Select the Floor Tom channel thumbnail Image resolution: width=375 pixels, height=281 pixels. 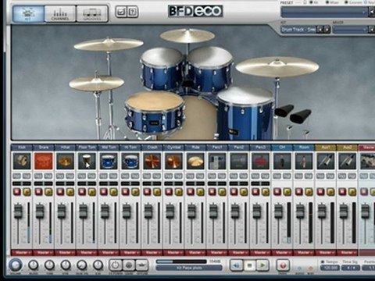(x=87, y=161)
